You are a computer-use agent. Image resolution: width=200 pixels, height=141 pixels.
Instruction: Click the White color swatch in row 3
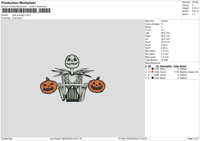tap(152, 75)
